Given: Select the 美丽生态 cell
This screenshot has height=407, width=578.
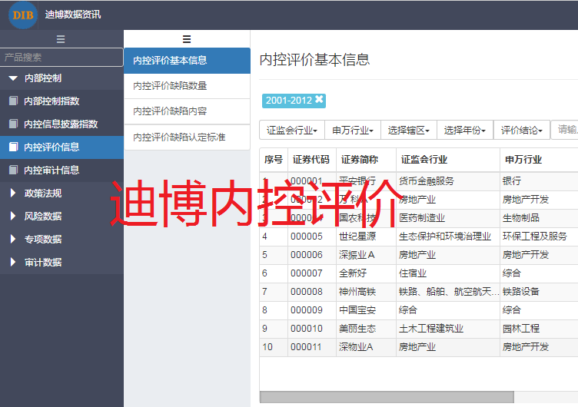Looking at the screenshot, I should pyautogui.click(x=366, y=329).
